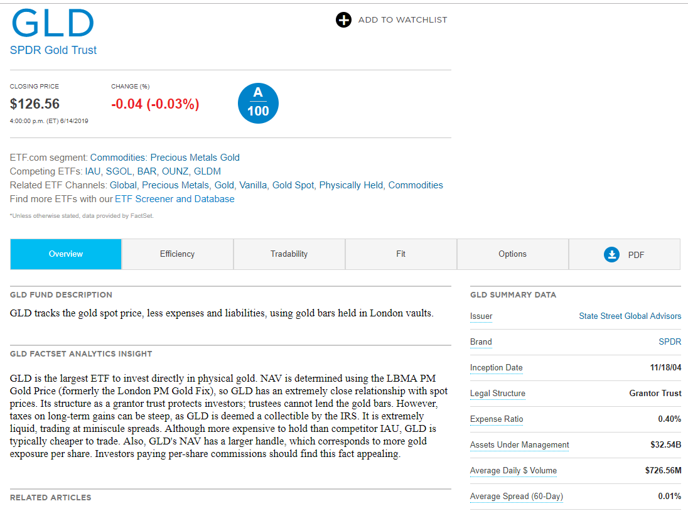This screenshot has width=688, height=511.
Task: Open competing ETF IAU link
Action: (92, 171)
